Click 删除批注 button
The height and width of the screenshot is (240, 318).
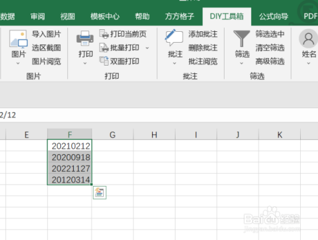203,48
